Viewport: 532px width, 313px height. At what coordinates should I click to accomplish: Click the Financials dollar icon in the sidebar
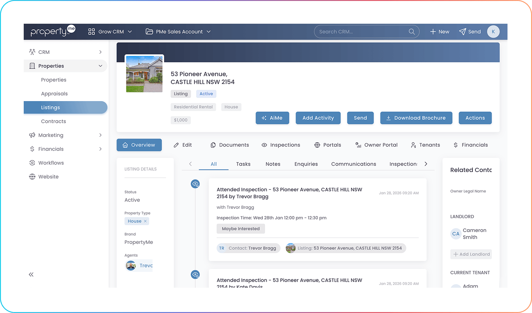pos(32,149)
